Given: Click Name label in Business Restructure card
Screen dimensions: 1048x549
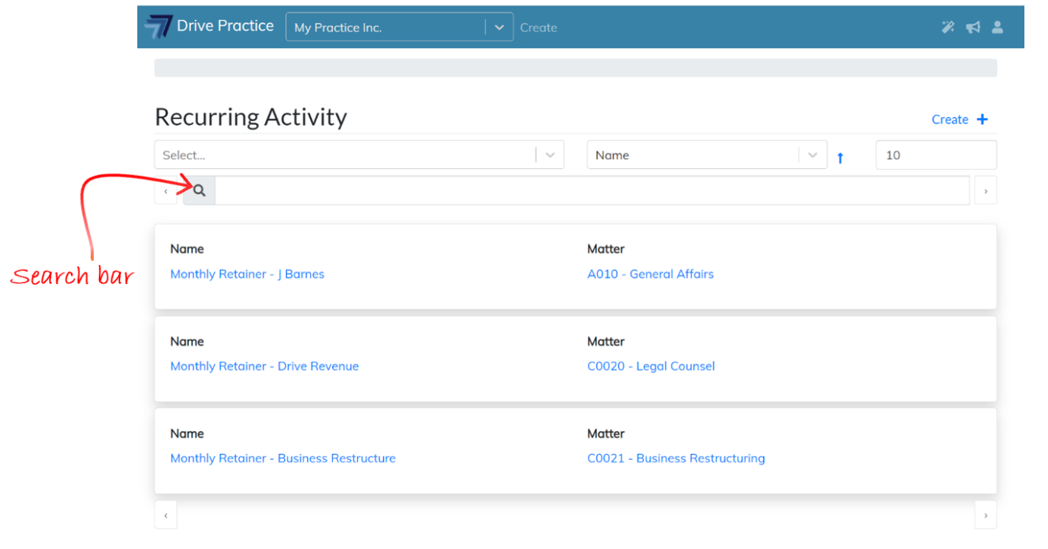Looking at the screenshot, I should 187,433.
